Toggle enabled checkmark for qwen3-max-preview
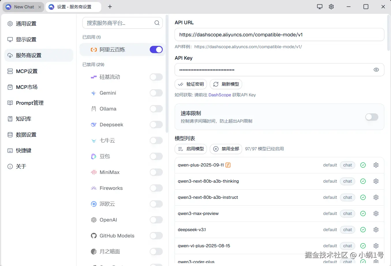Viewport: 391px width, 266px height. 363,213
